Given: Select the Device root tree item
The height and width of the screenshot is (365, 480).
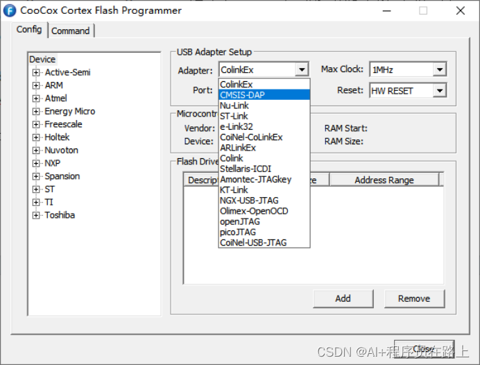Looking at the screenshot, I should coord(42,60).
